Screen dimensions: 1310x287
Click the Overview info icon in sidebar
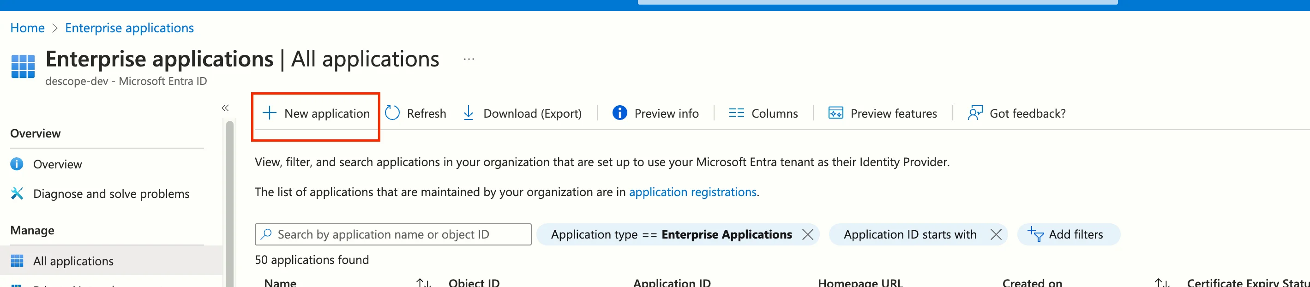click(x=17, y=164)
